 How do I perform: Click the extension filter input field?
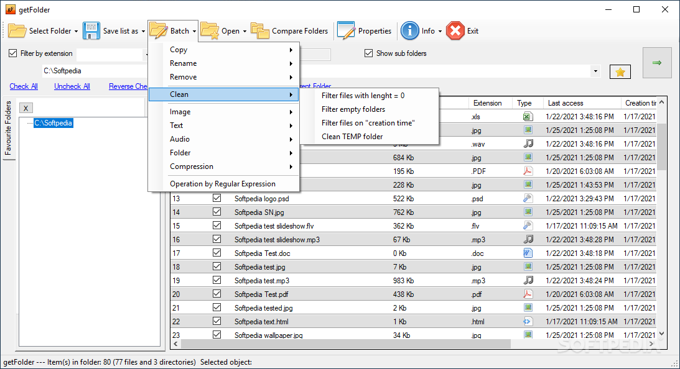click(109, 55)
